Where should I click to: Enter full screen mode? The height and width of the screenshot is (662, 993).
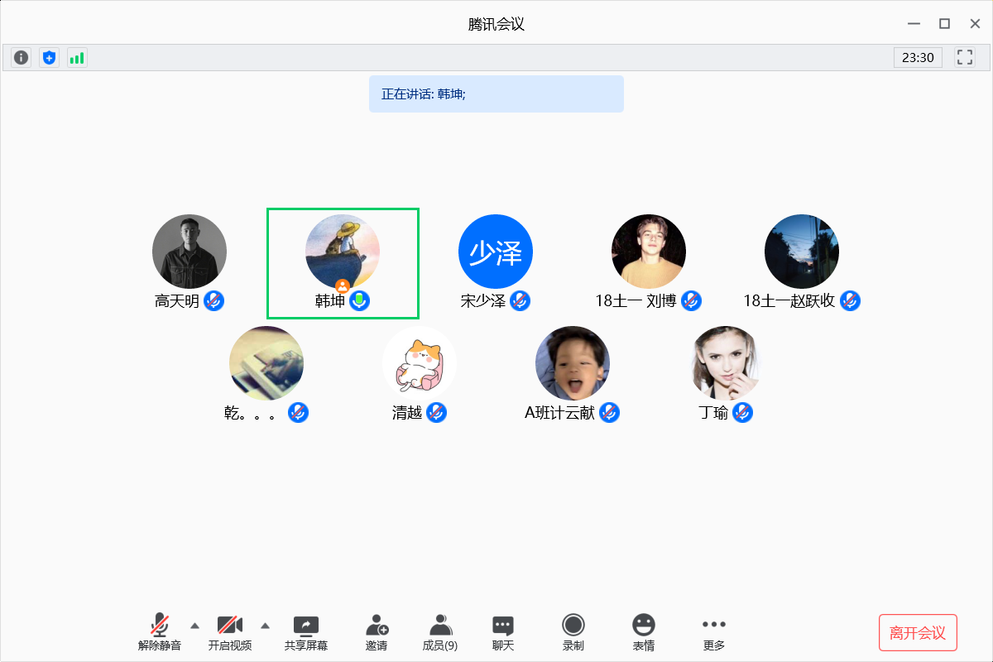click(964, 58)
